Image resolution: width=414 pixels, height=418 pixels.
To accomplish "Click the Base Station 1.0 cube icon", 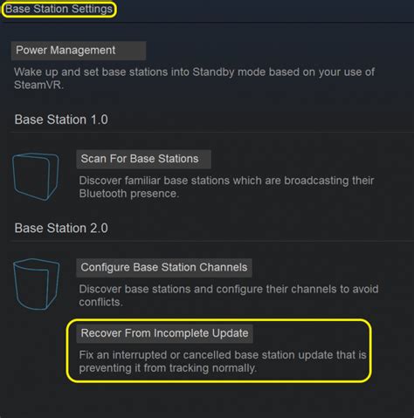I will click(x=36, y=176).
